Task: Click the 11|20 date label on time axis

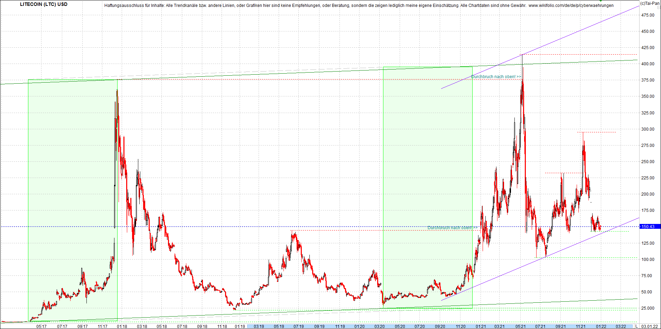Action: click(x=460, y=326)
